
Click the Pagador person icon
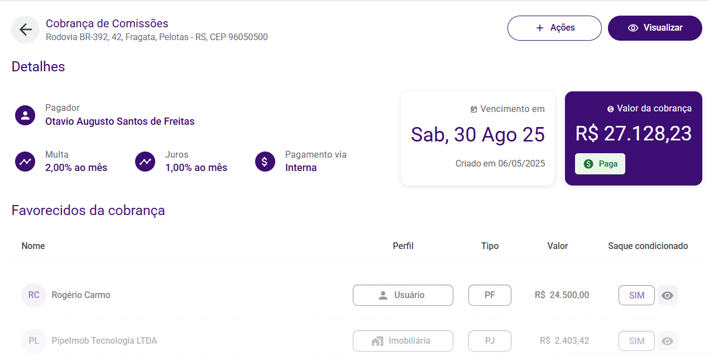25,115
